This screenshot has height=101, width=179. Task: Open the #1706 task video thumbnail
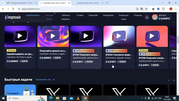pos(152,36)
